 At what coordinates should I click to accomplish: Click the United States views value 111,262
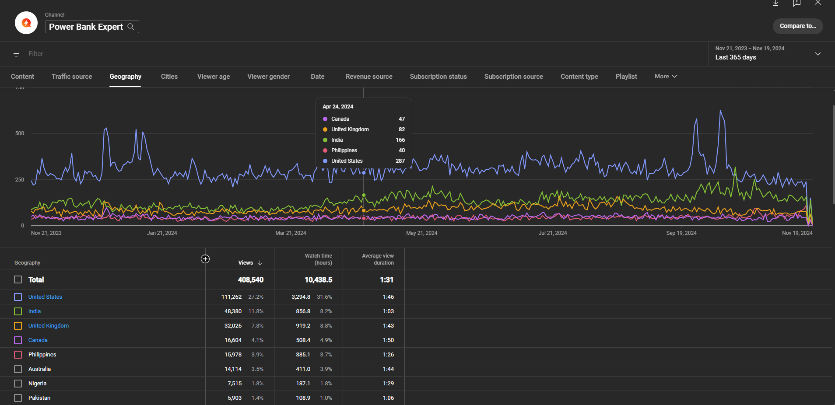point(232,297)
